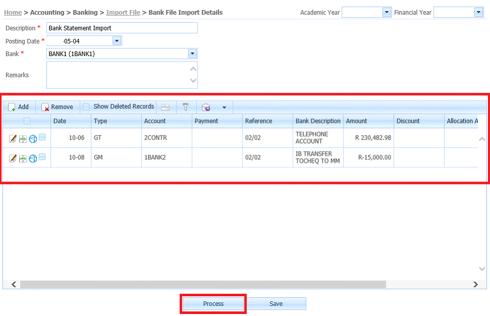Image resolution: width=490 pixels, height=316 pixels.
Task: Edit the IB TRANSFER row pencil icon
Action: point(13,158)
